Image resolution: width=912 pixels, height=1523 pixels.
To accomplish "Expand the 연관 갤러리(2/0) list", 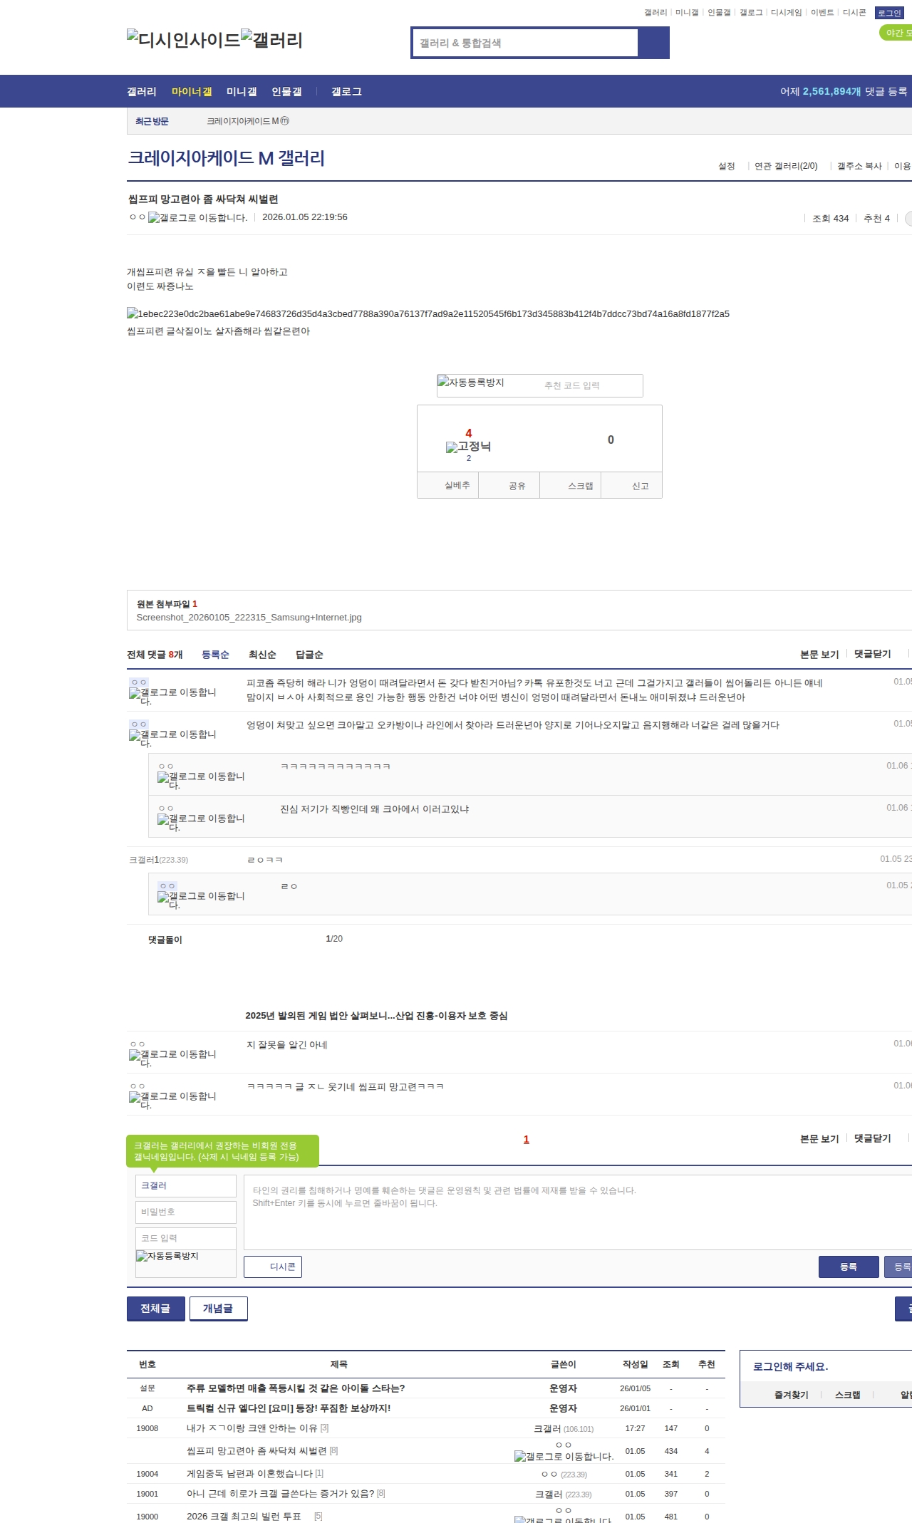I will point(786,166).
